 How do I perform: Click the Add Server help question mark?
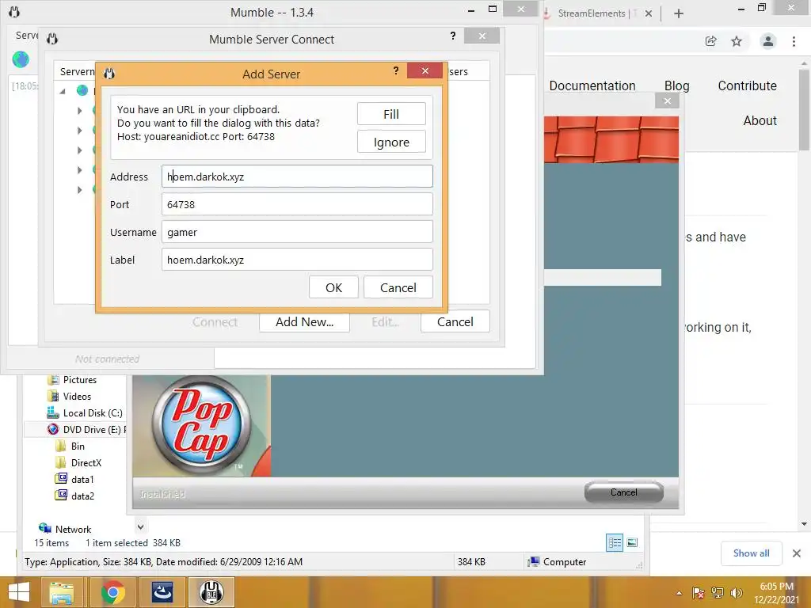[x=396, y=70]
